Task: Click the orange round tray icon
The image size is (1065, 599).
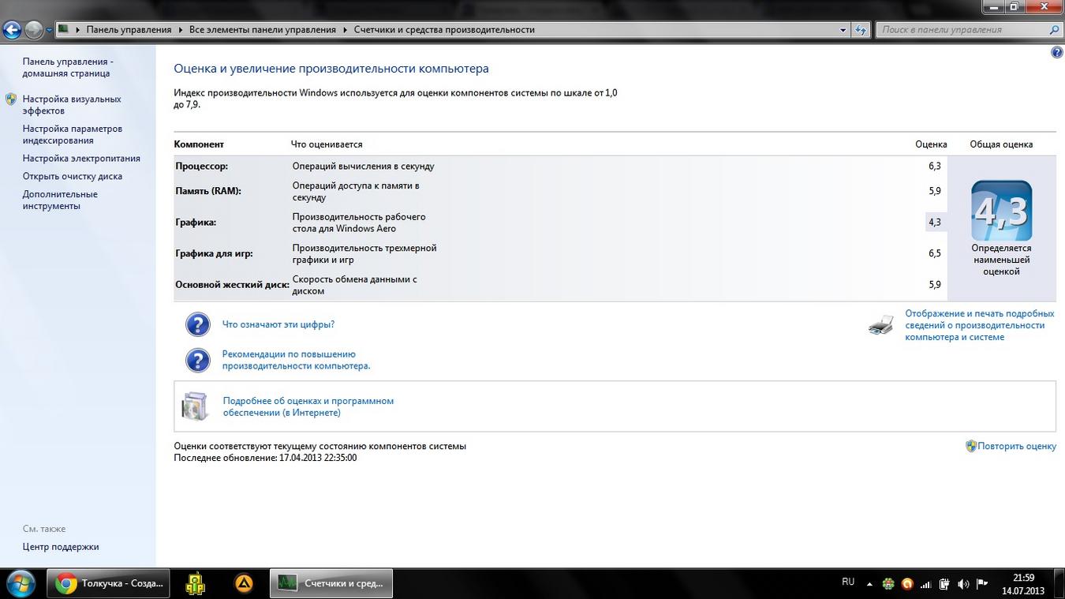Action: pyautogui.click(x=907, y=585)
